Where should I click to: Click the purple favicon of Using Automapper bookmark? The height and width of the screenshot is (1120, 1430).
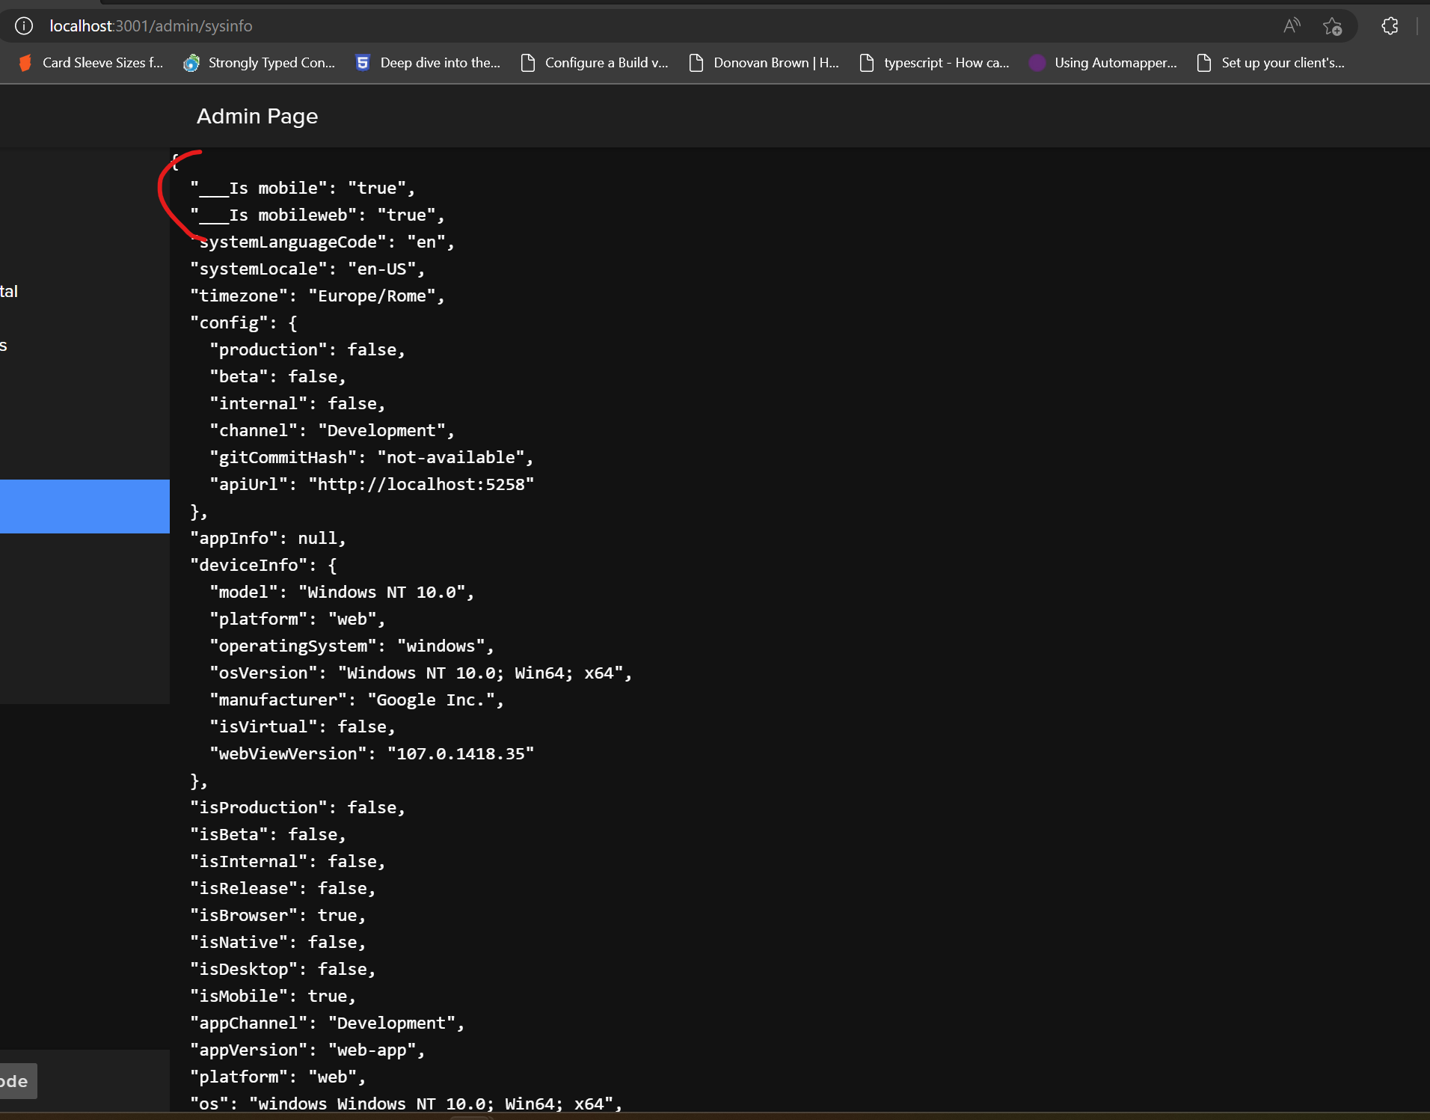[x=1037, y=63]
